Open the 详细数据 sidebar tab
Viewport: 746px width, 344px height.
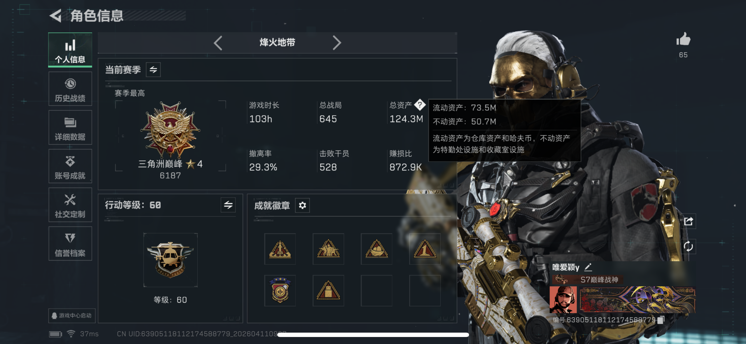(70, 128)
